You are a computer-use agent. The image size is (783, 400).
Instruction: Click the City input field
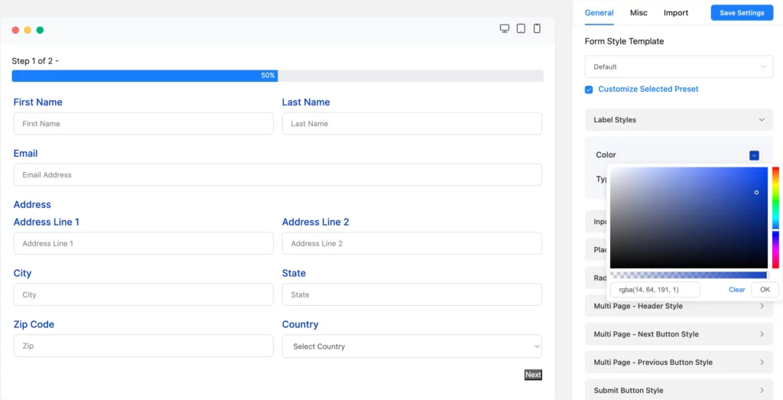point(143,294)
